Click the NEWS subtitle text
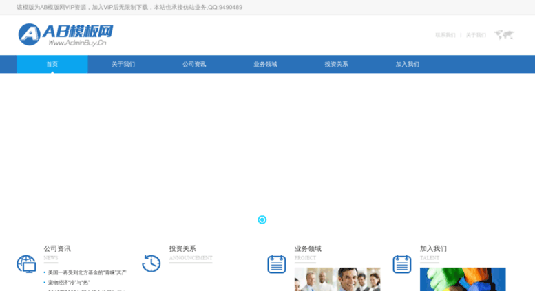The image size is (535, 291). [50, 258]
